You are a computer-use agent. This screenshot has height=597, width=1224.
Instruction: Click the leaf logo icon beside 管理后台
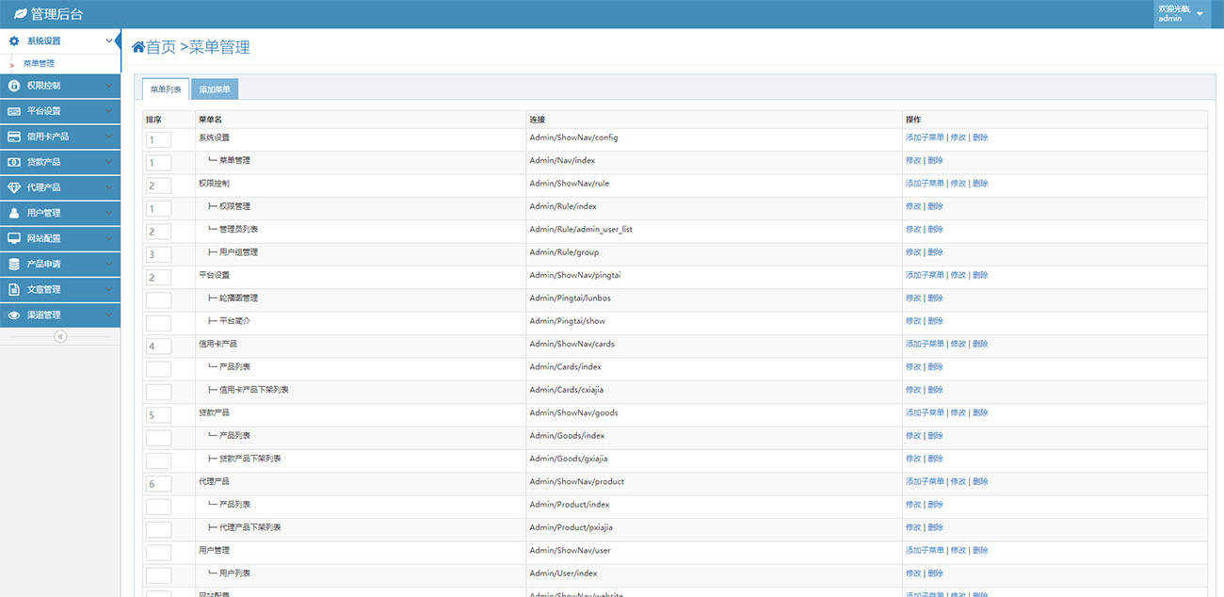20,14
